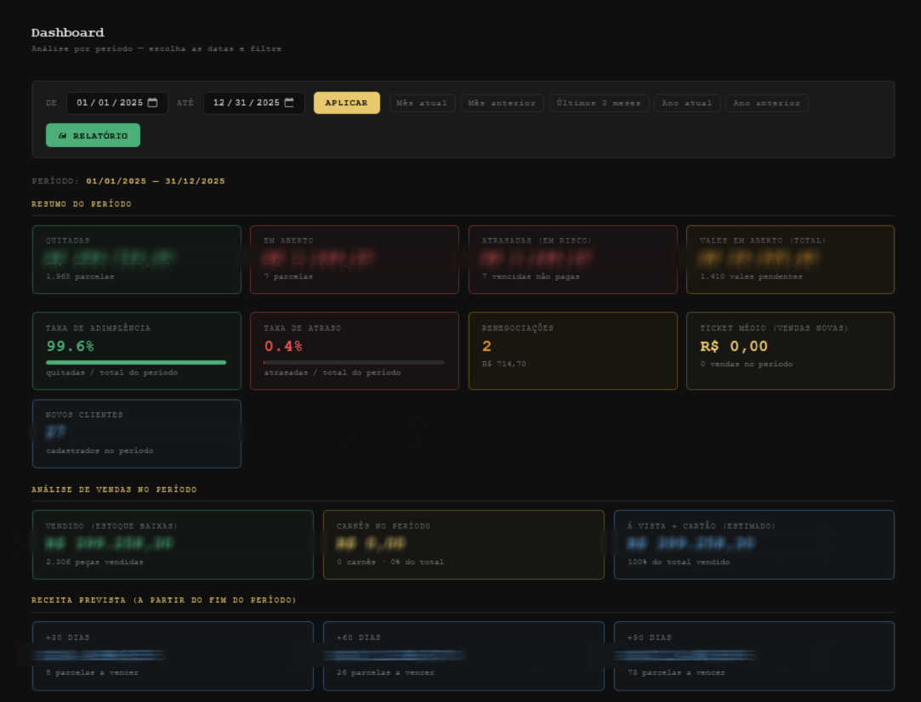Click the 99.6% adimplência value
The image size is (921, 702).
click(x=70, y=346)
